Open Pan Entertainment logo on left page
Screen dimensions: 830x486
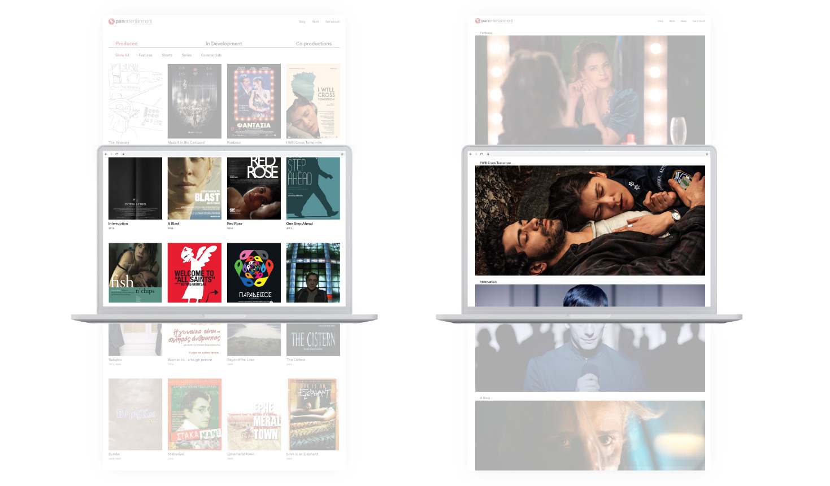pos(130,21)
